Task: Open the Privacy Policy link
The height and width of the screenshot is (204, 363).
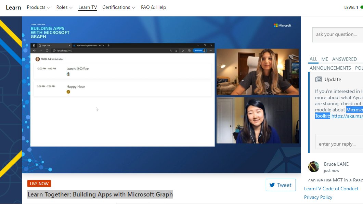Action: [318, 197]
